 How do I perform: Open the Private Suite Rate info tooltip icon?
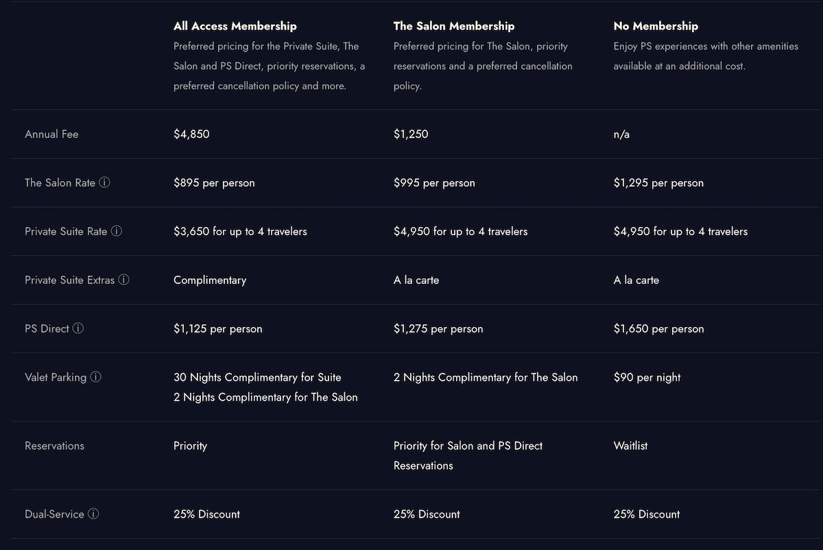117,231
